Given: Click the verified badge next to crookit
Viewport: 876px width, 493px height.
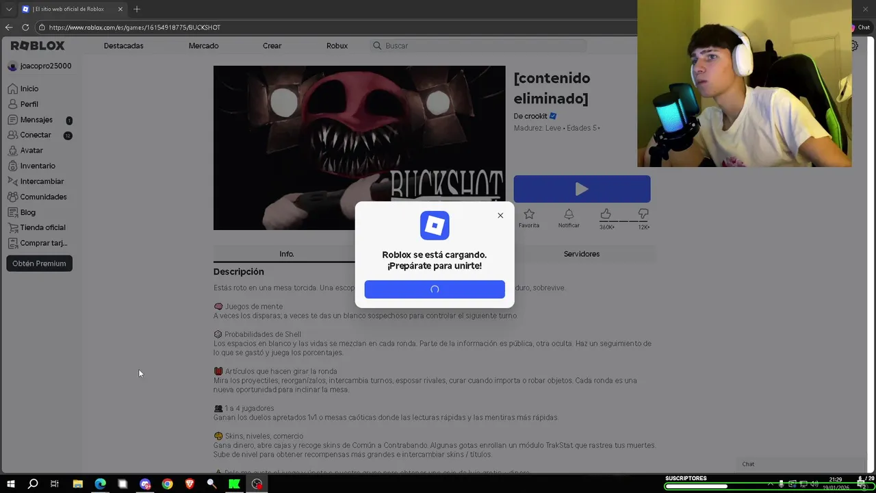Looking at the screenshot, I should pyautogui.click(x=553, y=116).
